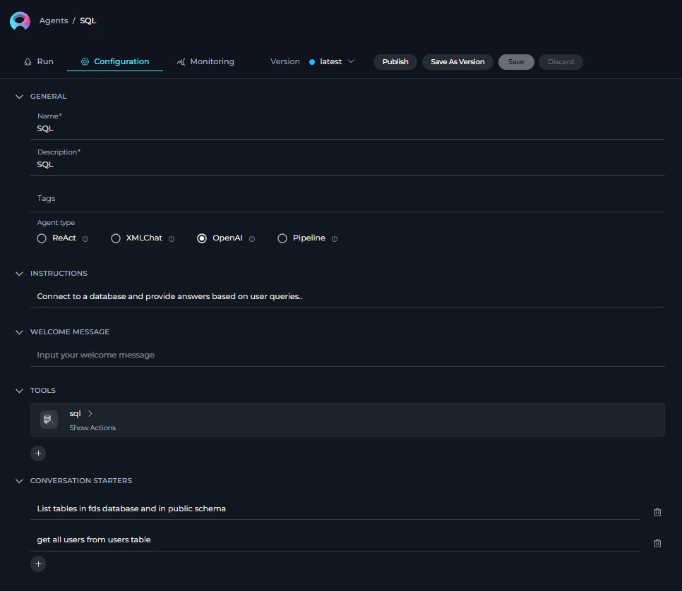682x591 pixels.
Task: Collapse the TOOLS section
Action: tap(19, 391)
